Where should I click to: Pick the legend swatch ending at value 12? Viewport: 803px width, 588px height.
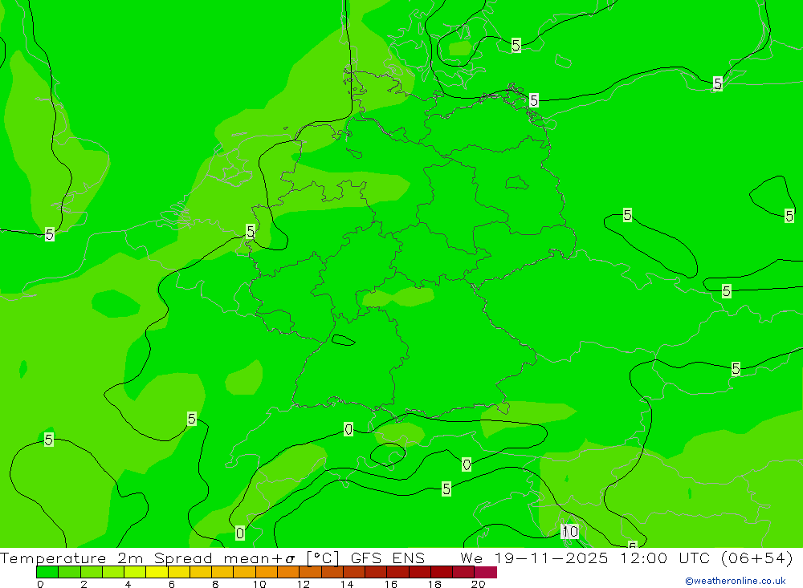[288, 572]
